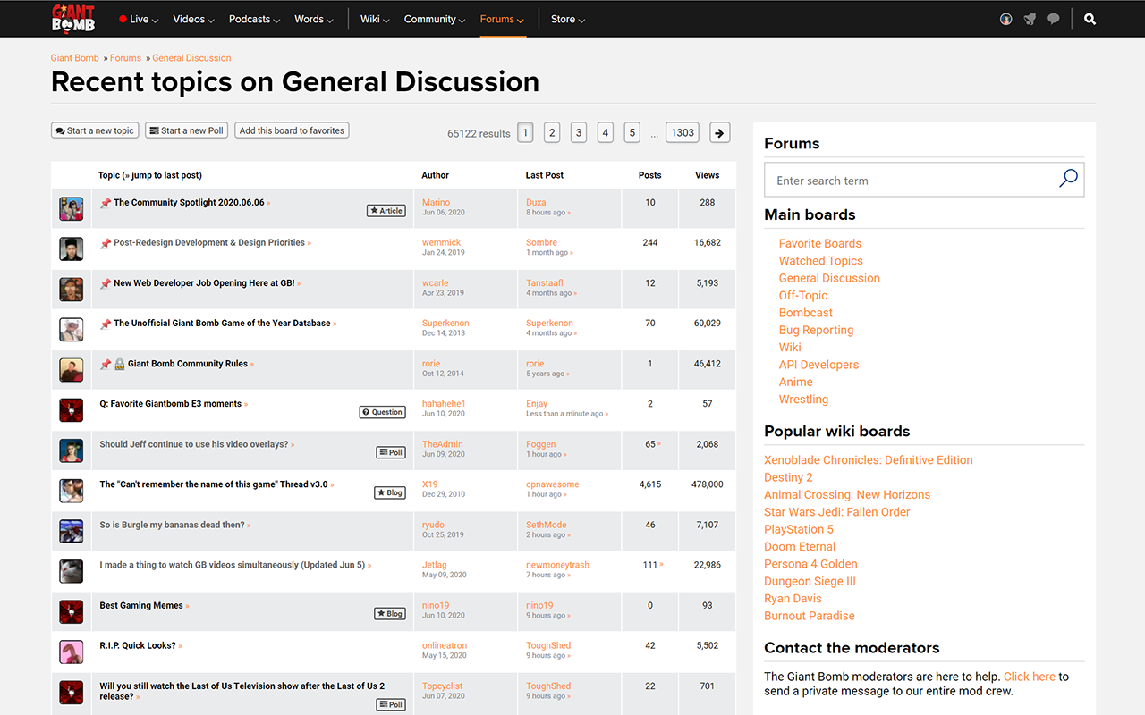View last poster newmoneytrash's profile
1145x715 pixels.
click(x=557, y=565)
